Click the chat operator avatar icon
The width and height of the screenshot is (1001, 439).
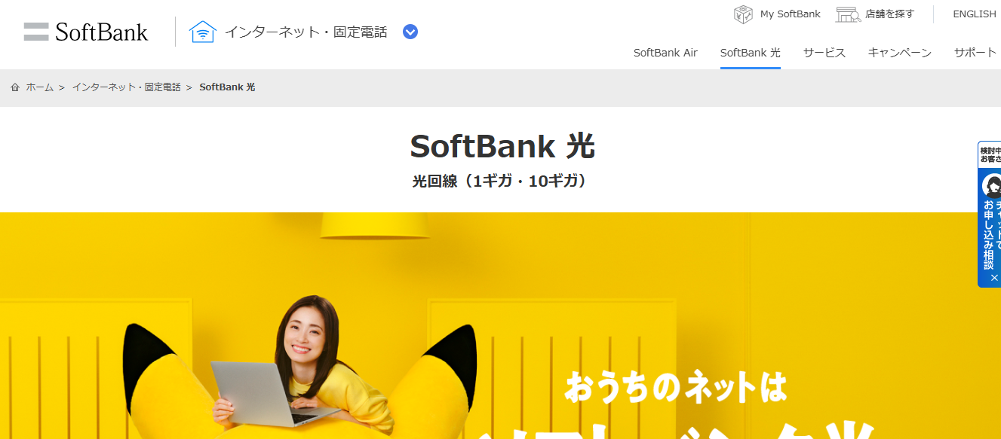(x=992, y=185)
